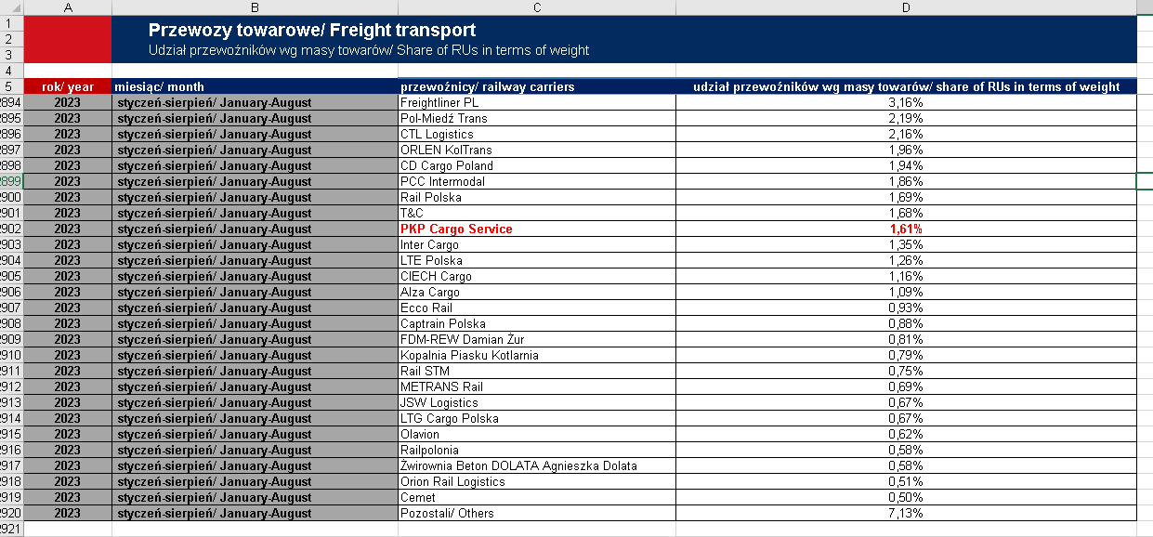This screenshot has height=537, width=1153.
Task: Select the 'miesiąc/ month' header cell
Action: [255, 86]
